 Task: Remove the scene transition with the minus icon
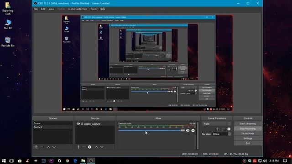[x=223, y=129]
